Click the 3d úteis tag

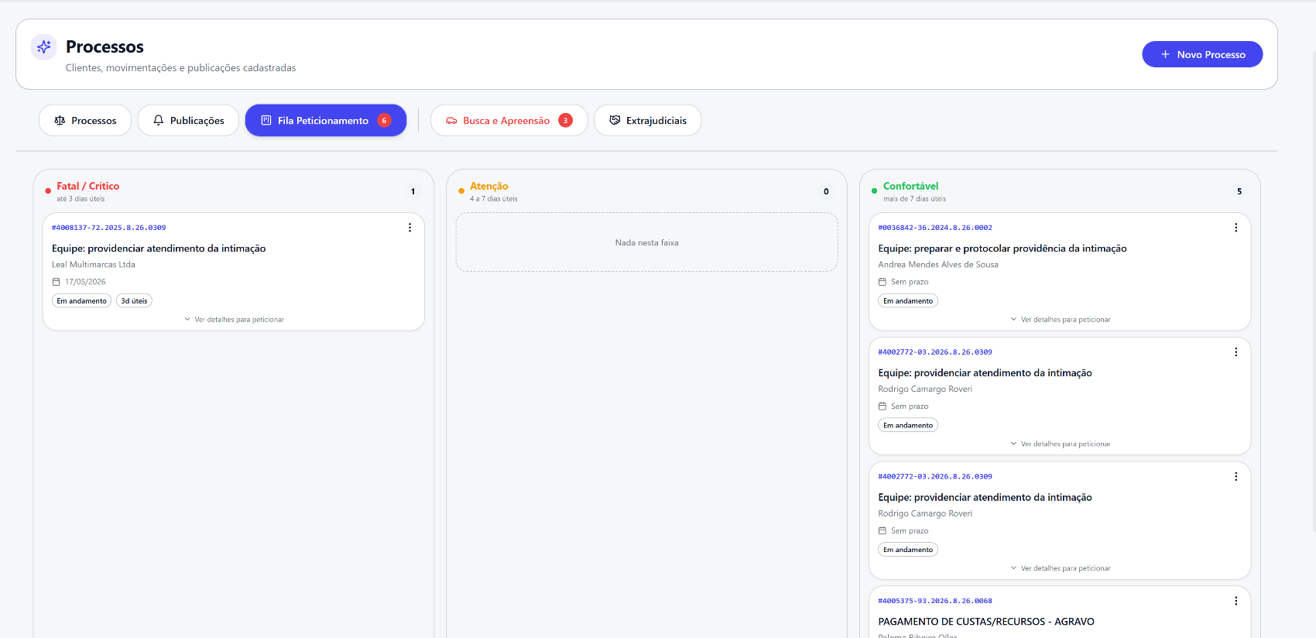pos(134,300)
